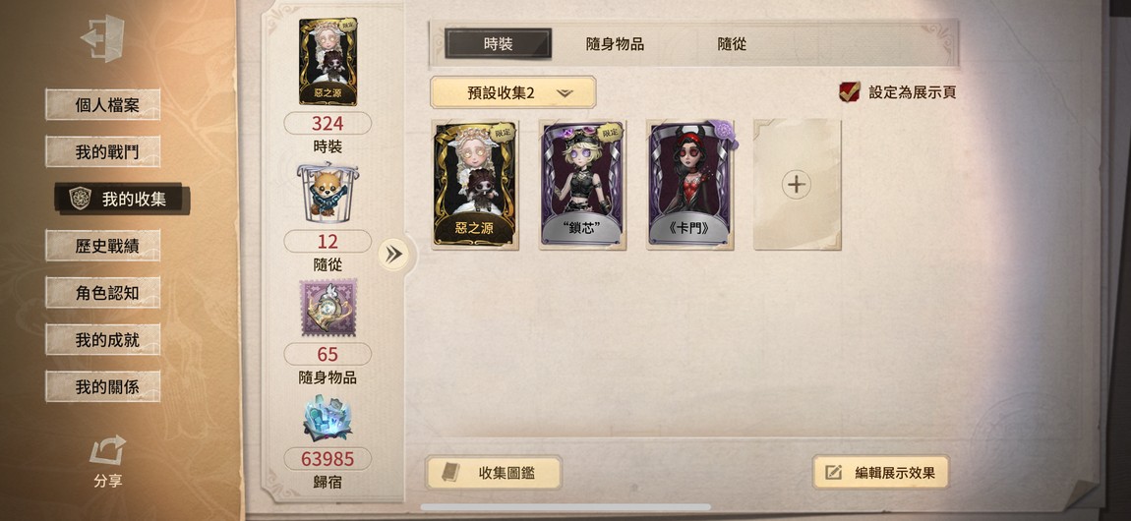Select the purple stamp accessory icon
The image size is (1131, 521).
(x=328, y=308)
